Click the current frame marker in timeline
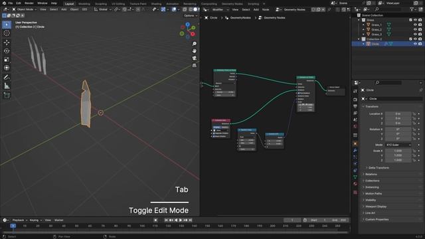Viewport: 425px width, 239px height. pyautogui.click(x=13, y=226)
